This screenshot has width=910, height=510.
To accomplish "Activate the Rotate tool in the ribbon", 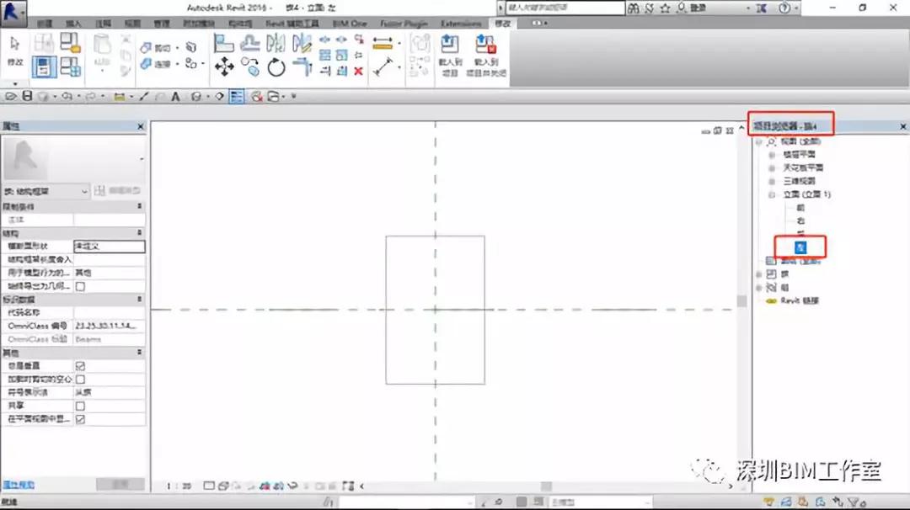I will coord(276,67).
